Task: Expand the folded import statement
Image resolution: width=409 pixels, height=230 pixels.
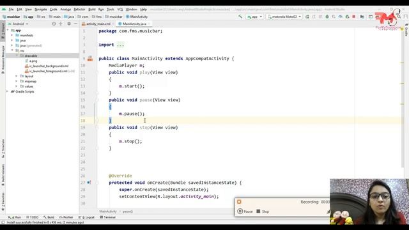Action: pos(120,45)
